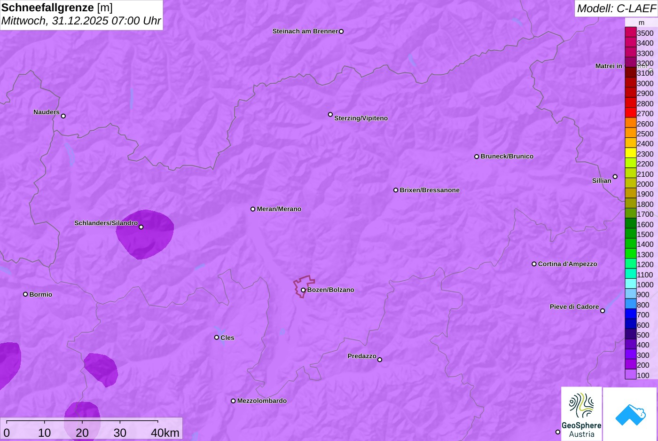658x441 pixels.
Task: Click the Matrei in label text
Action: [609, 66]
